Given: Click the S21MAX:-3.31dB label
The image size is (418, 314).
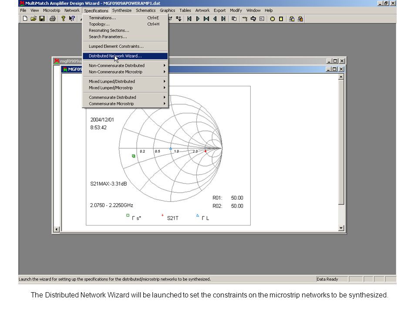Looking at the screenshot, I should [108, 184].
